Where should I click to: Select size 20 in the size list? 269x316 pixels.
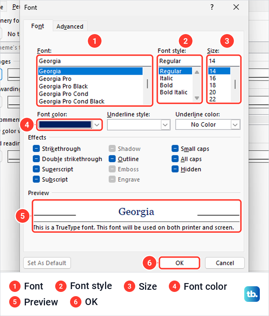point(219,92)
